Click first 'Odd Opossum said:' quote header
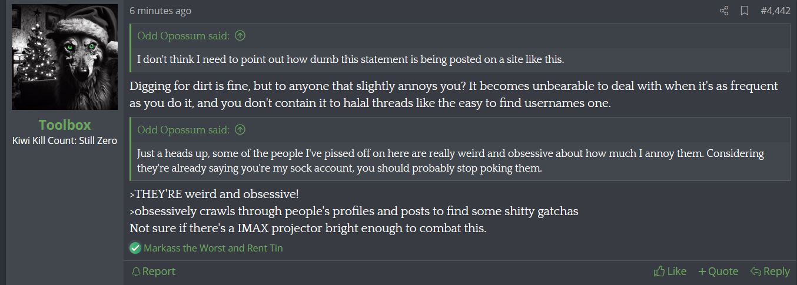 pos(184,36)
